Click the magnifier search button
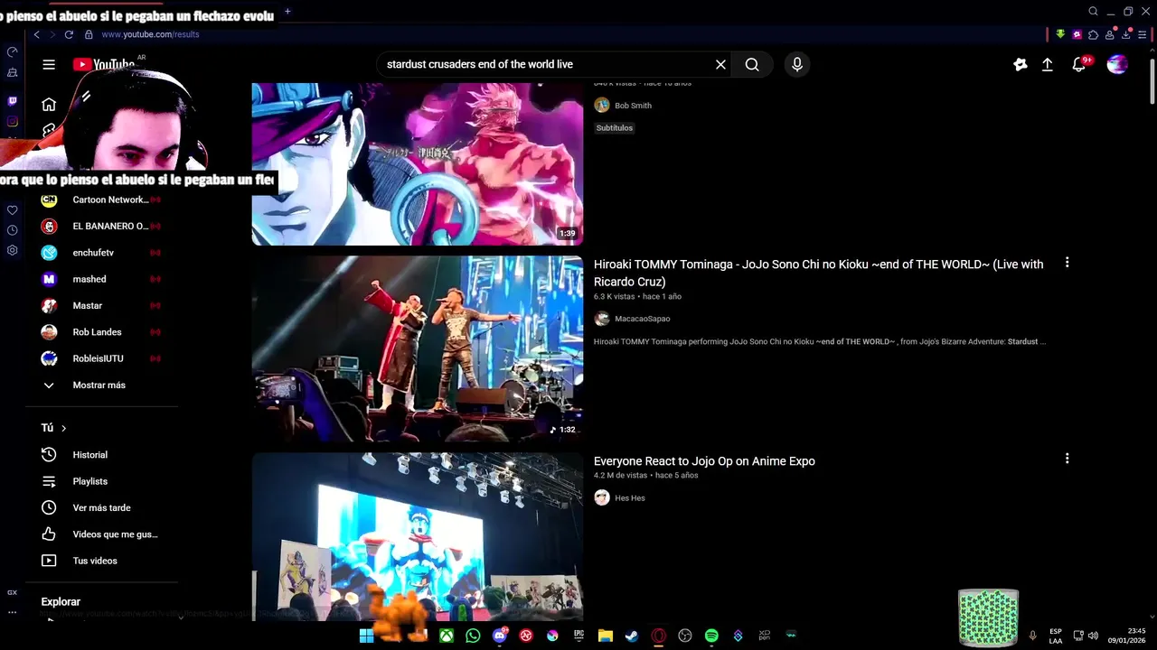The image size is (1157, 650). pos(752,64)
